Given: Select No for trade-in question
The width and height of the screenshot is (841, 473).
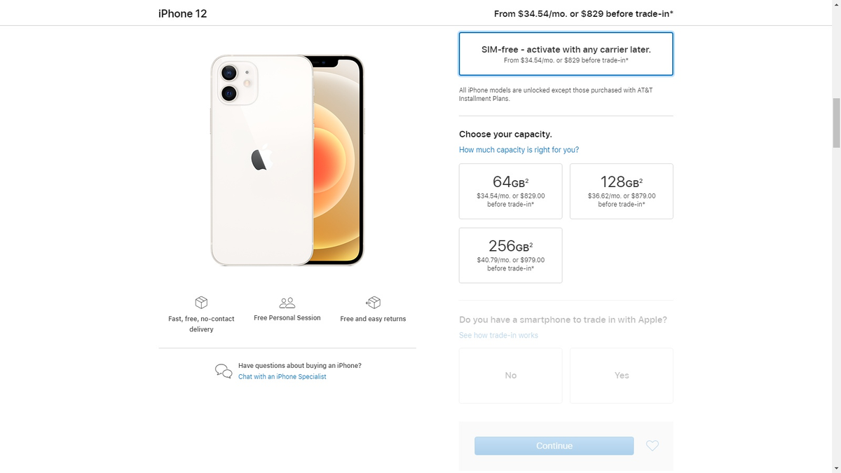Looking at the screenshot, I should 510,375.
